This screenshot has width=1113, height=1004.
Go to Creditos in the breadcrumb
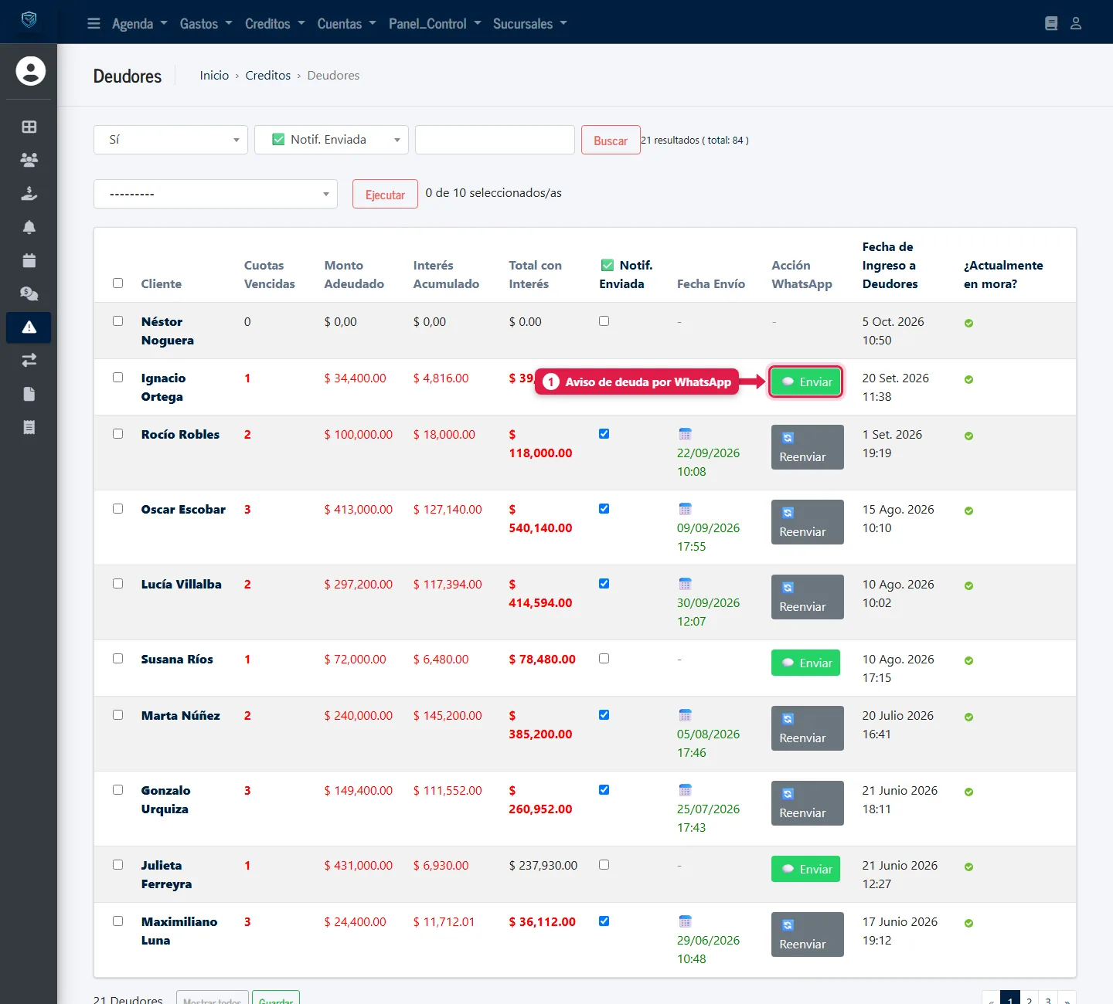click(268, 76)
